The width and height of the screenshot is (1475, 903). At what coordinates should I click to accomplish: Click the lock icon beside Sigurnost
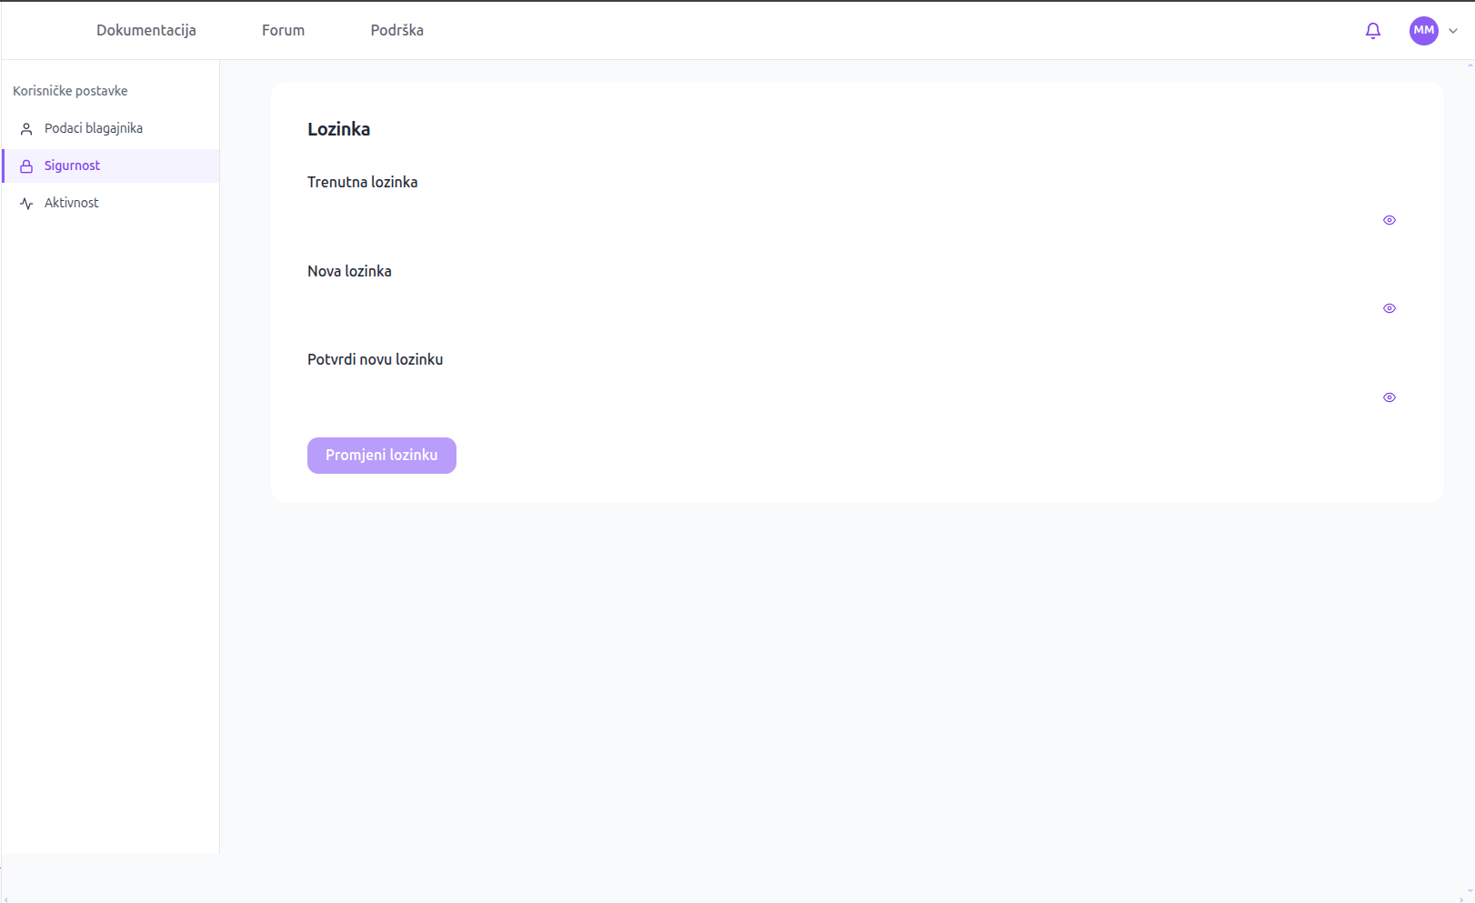coord(26,166)
